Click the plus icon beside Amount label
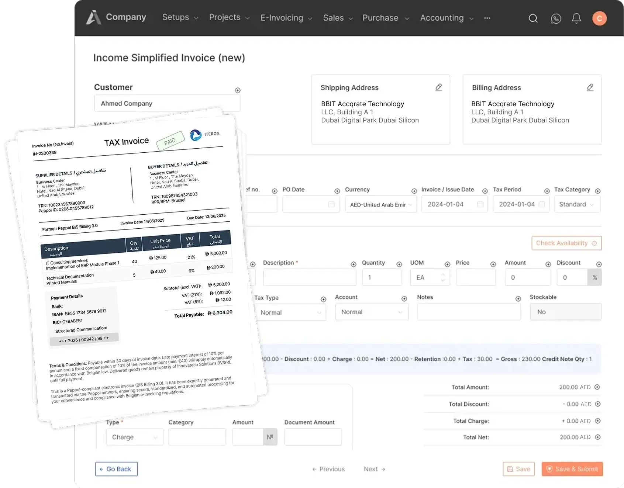 click(548, 264)
